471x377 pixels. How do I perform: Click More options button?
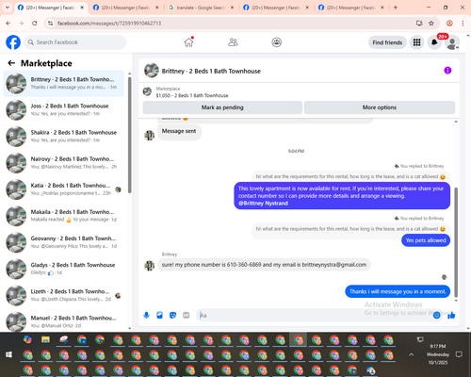click(x=380, y=107)
